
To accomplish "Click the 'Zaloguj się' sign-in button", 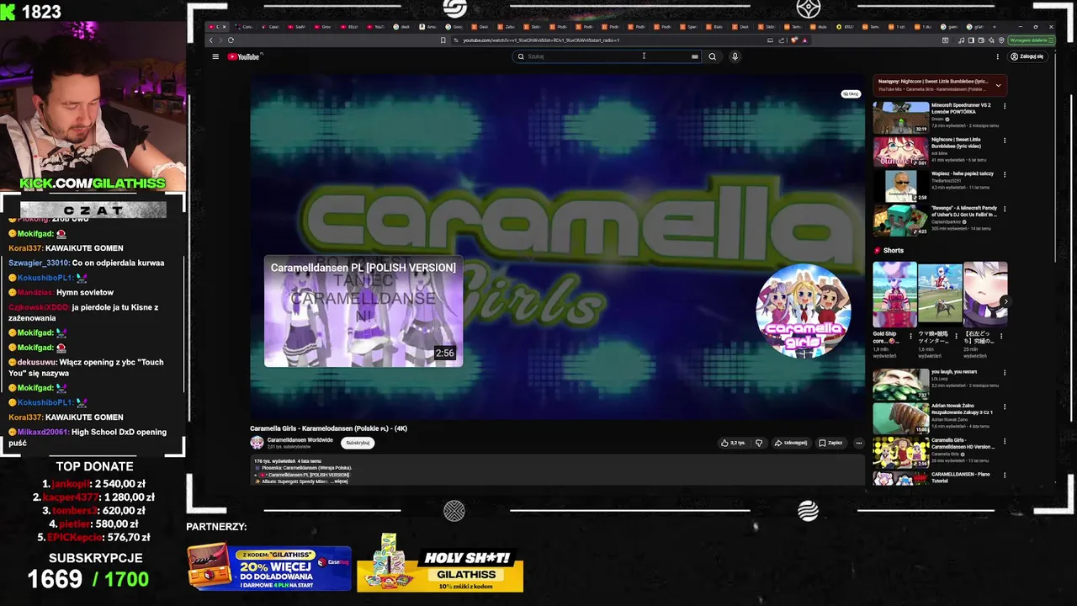I will pyautogui.click(x=1027, y=56).
